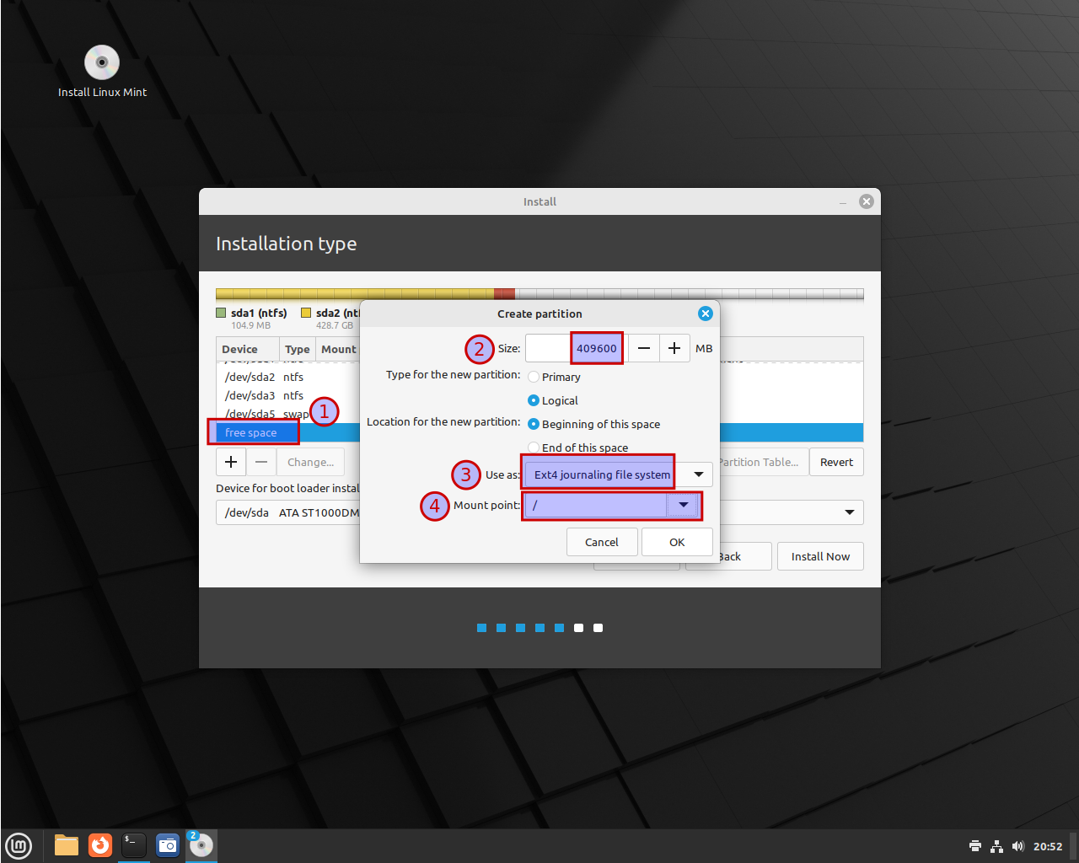
Task: Confirm the partition with OK
Action: (677, 542)
